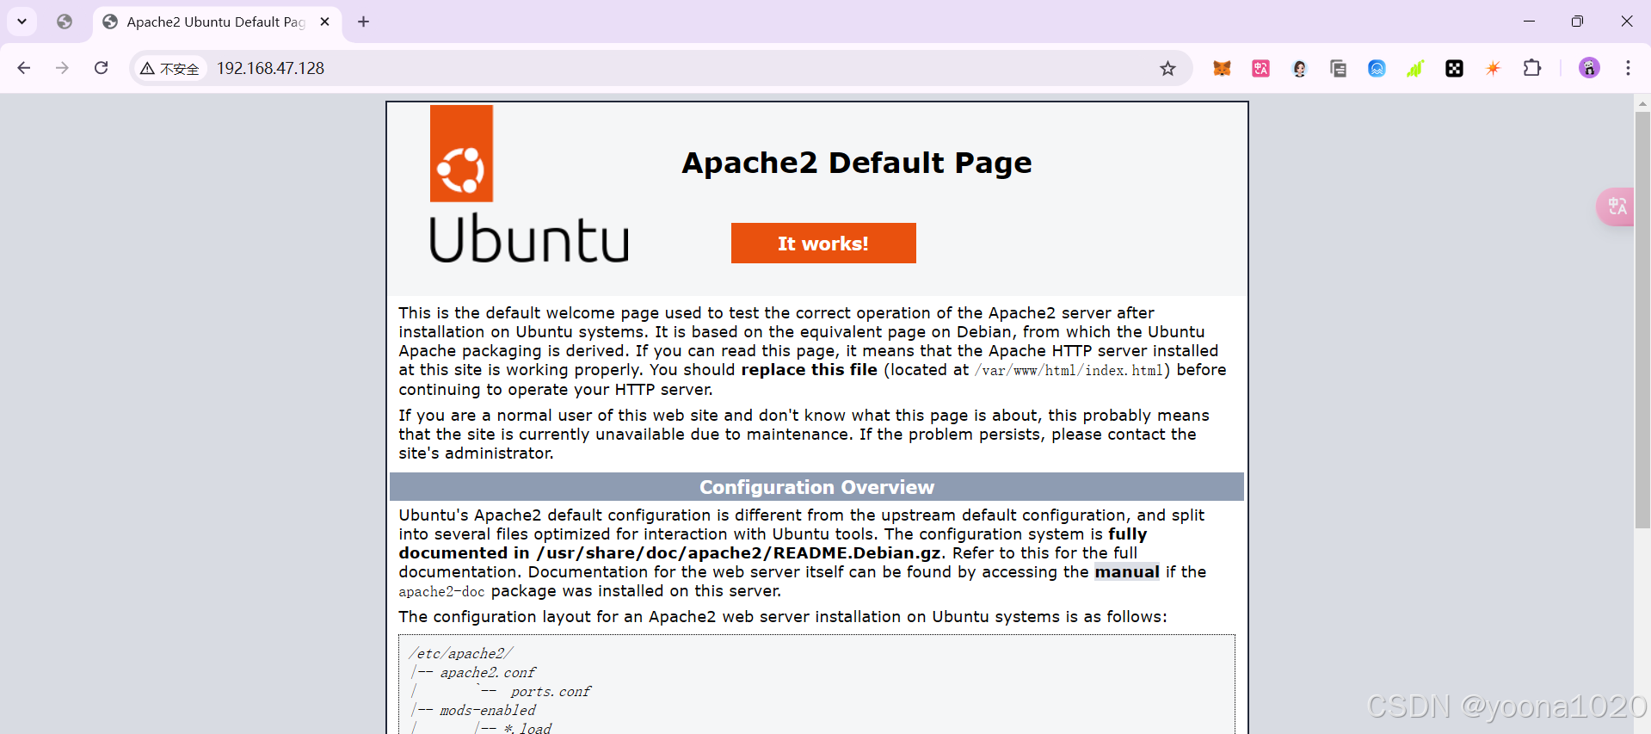Screen dimensions: 1651x734
Task: Open the pink translate extension icon
Action: [x=1260, y=69]
